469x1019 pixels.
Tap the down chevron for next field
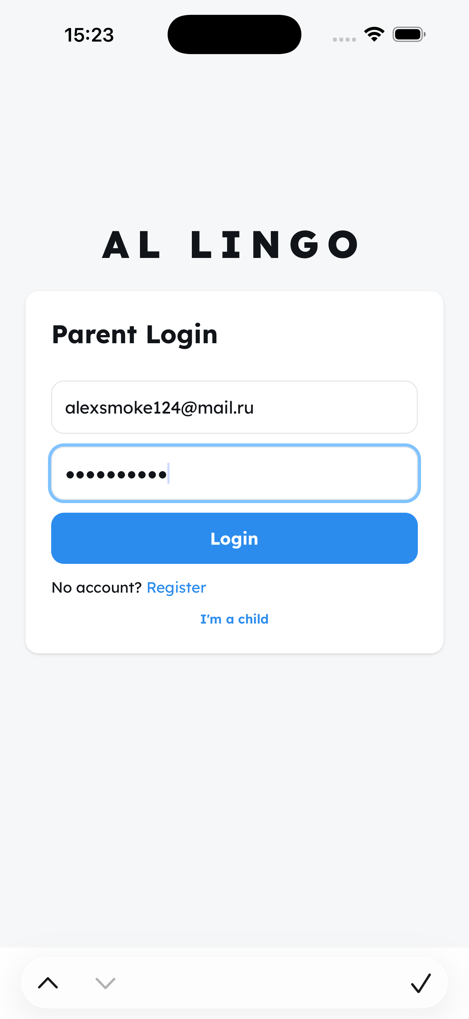coord(105,983)
